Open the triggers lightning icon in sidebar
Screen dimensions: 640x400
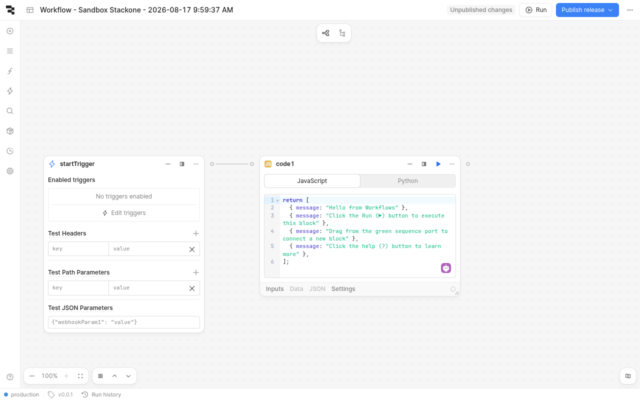click(x=10, y=91)
